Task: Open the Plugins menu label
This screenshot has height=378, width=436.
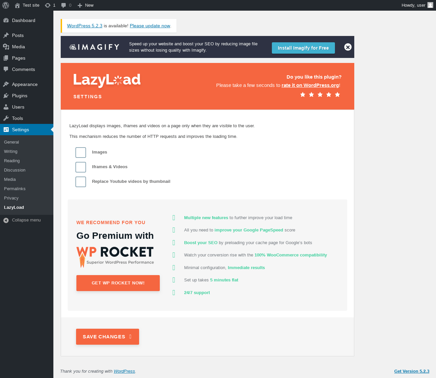Action: pyautogui.click(x=20, y=96)
